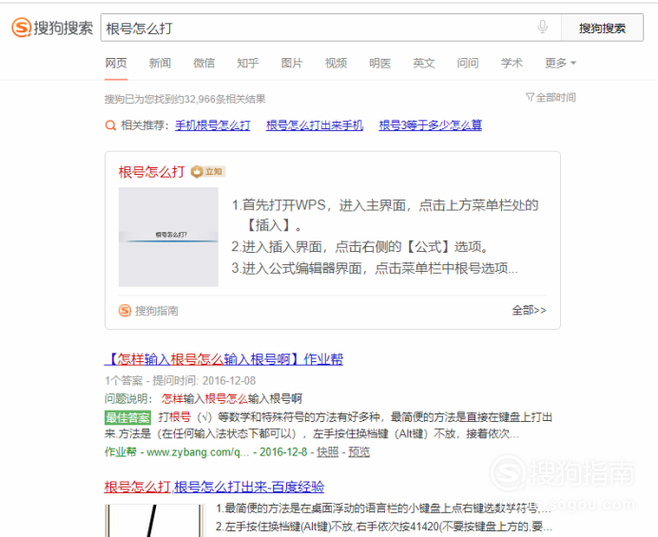Viewport: 658px width, 537px height.
Task: Click step 1 text about opening WPS
Action: [x=385, y=215]
